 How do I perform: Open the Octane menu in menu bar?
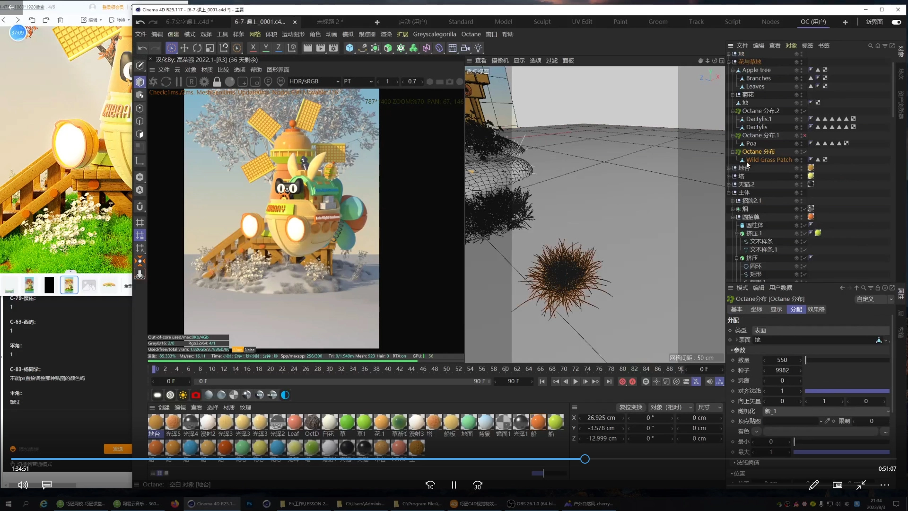pyautogui.click(x=471, y=34)
